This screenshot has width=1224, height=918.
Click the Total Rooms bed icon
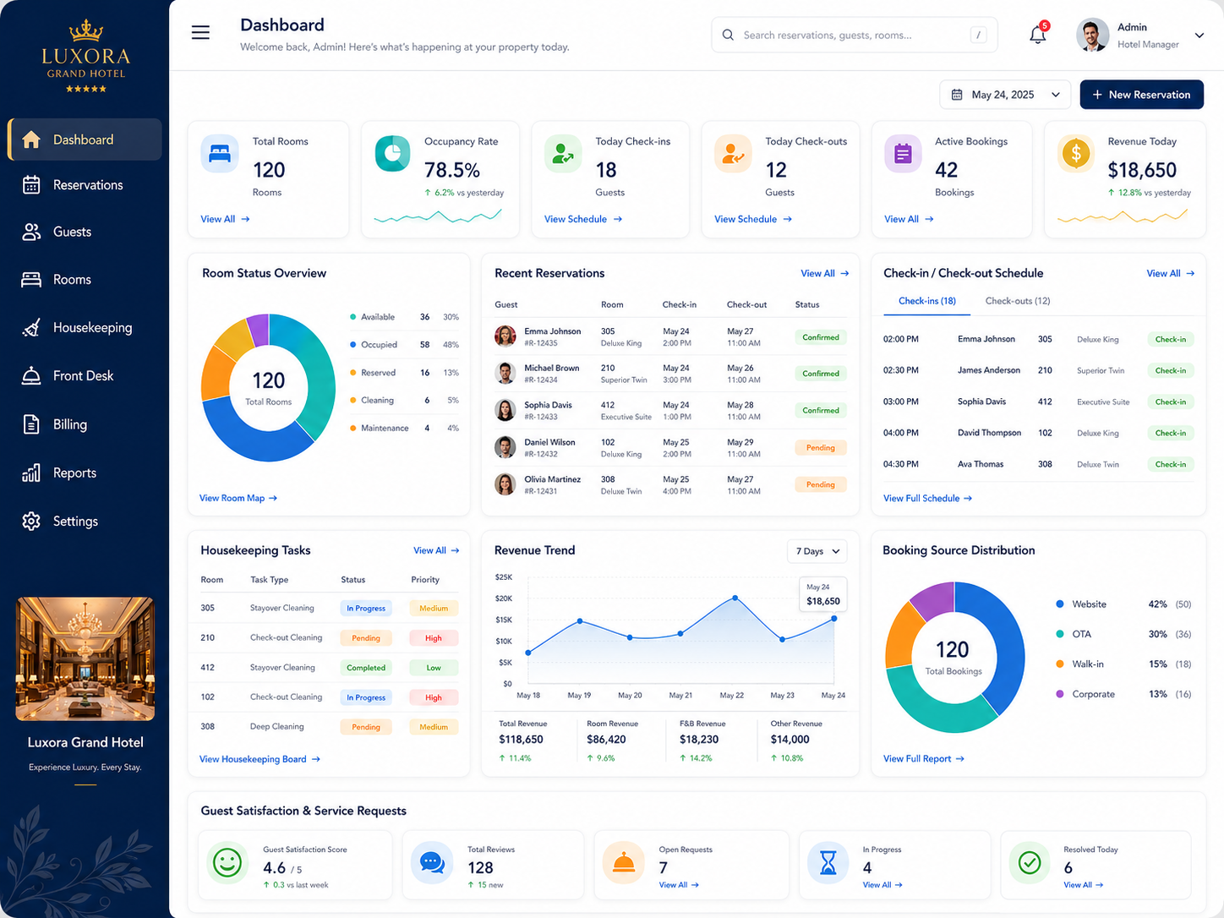(x=220, y=154)
